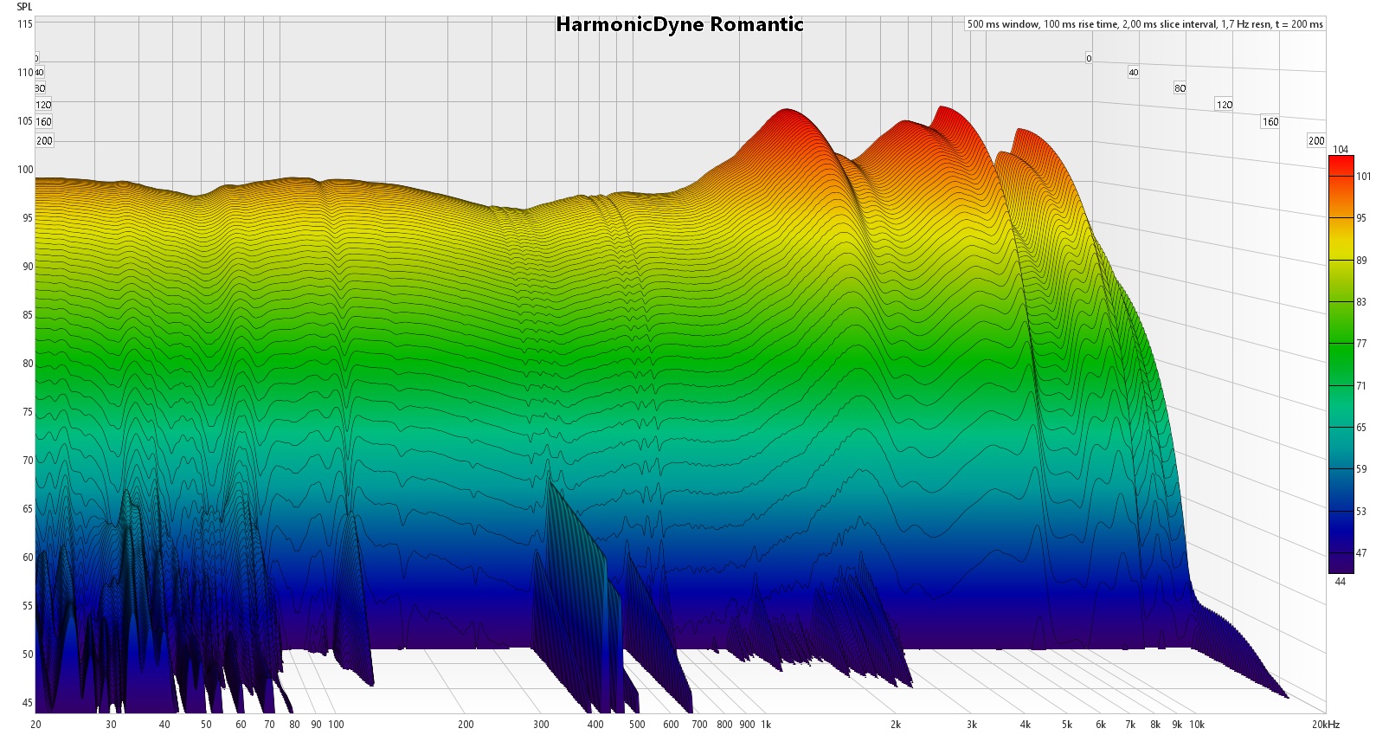Click the 75 dB SPL axis tick
This screenshot has height=735, width=1376.
tap(28, 412)
